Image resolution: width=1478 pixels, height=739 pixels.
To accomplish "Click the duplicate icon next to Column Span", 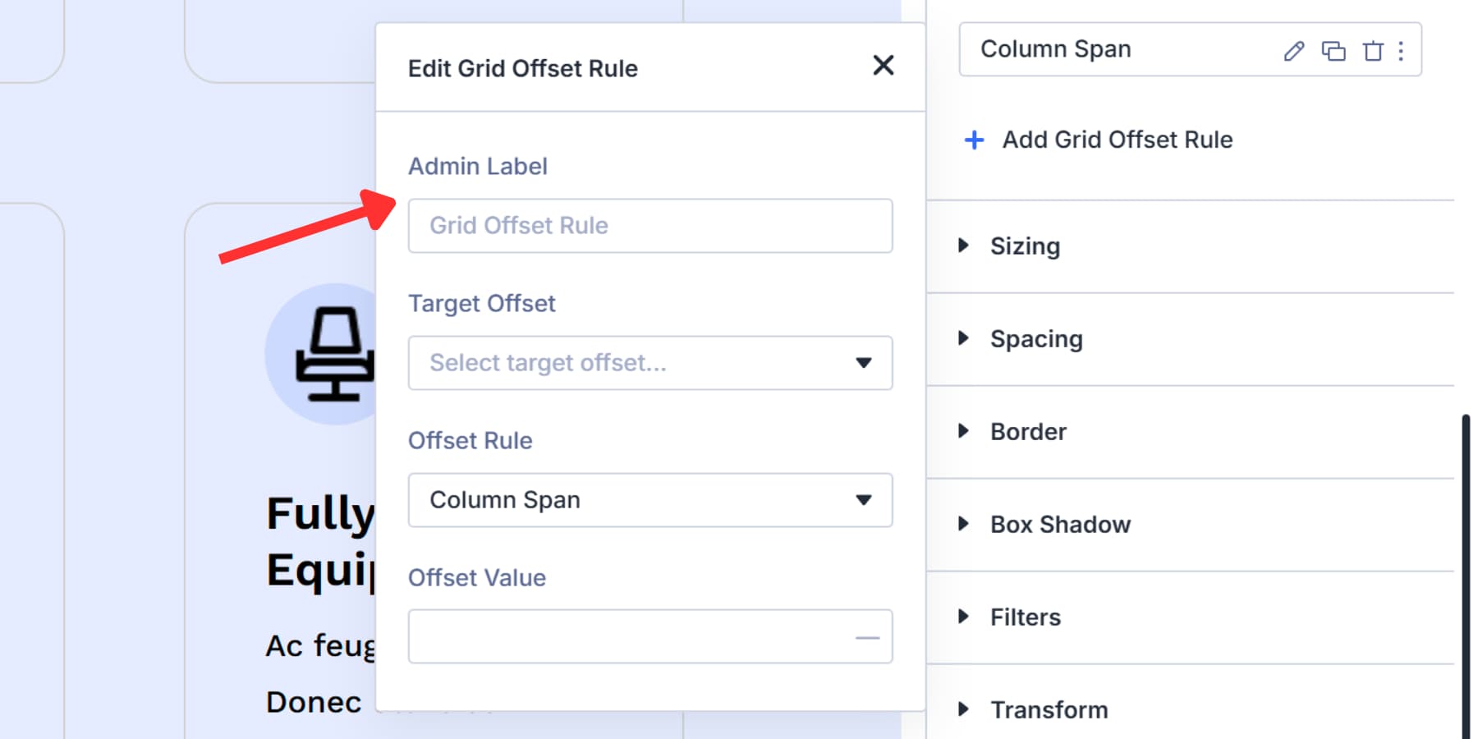I will tap(1334, 51).
